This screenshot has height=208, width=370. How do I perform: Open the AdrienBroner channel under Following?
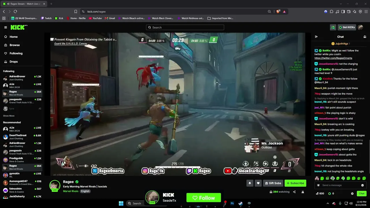(x=22, y=78)
